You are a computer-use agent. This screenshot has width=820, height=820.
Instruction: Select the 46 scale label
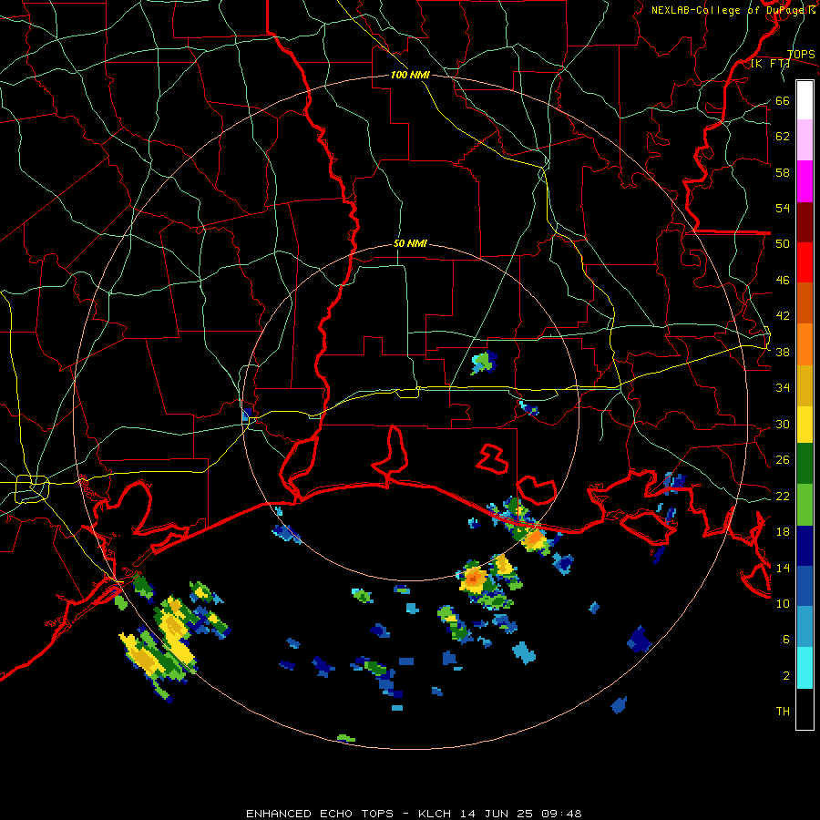(783, 281)
